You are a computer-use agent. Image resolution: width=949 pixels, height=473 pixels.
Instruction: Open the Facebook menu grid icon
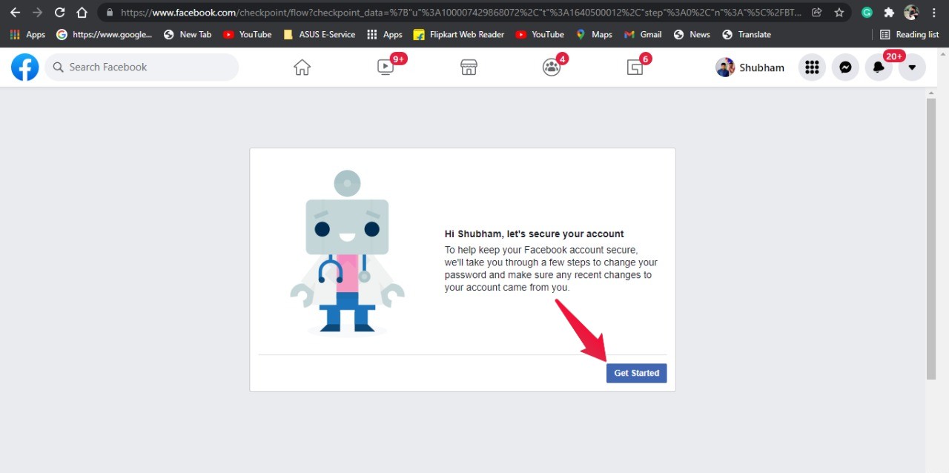pyautogui.click(x=812, y=67)
